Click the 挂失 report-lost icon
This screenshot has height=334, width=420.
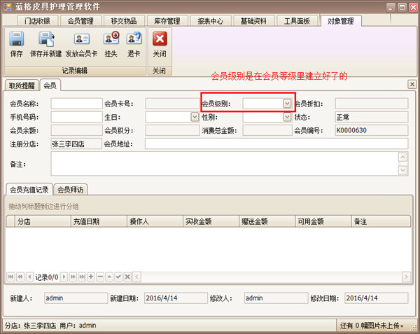coord(111,39)
